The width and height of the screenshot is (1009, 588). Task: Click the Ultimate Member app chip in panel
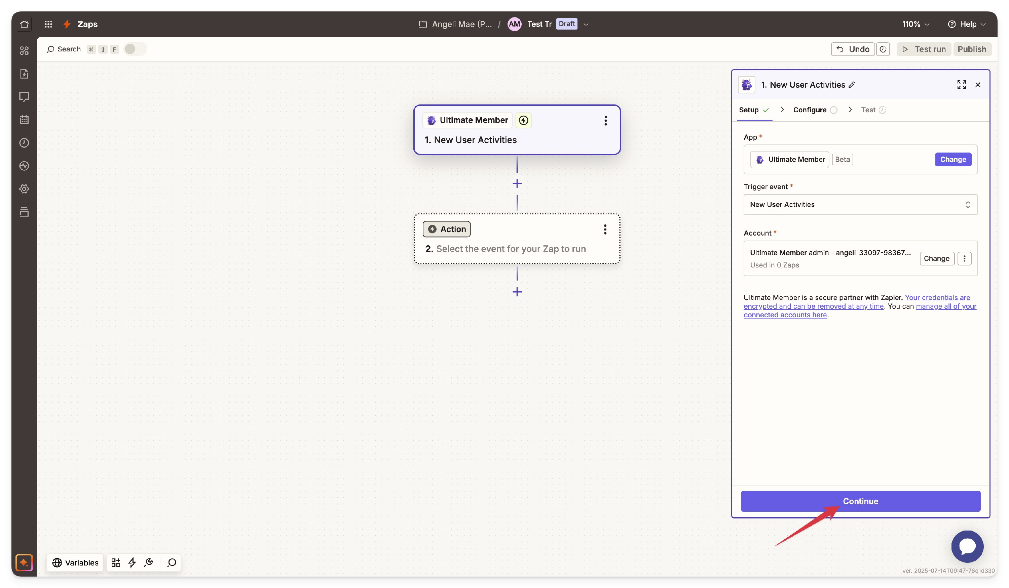pyautogui.click(x=789, y=159)
